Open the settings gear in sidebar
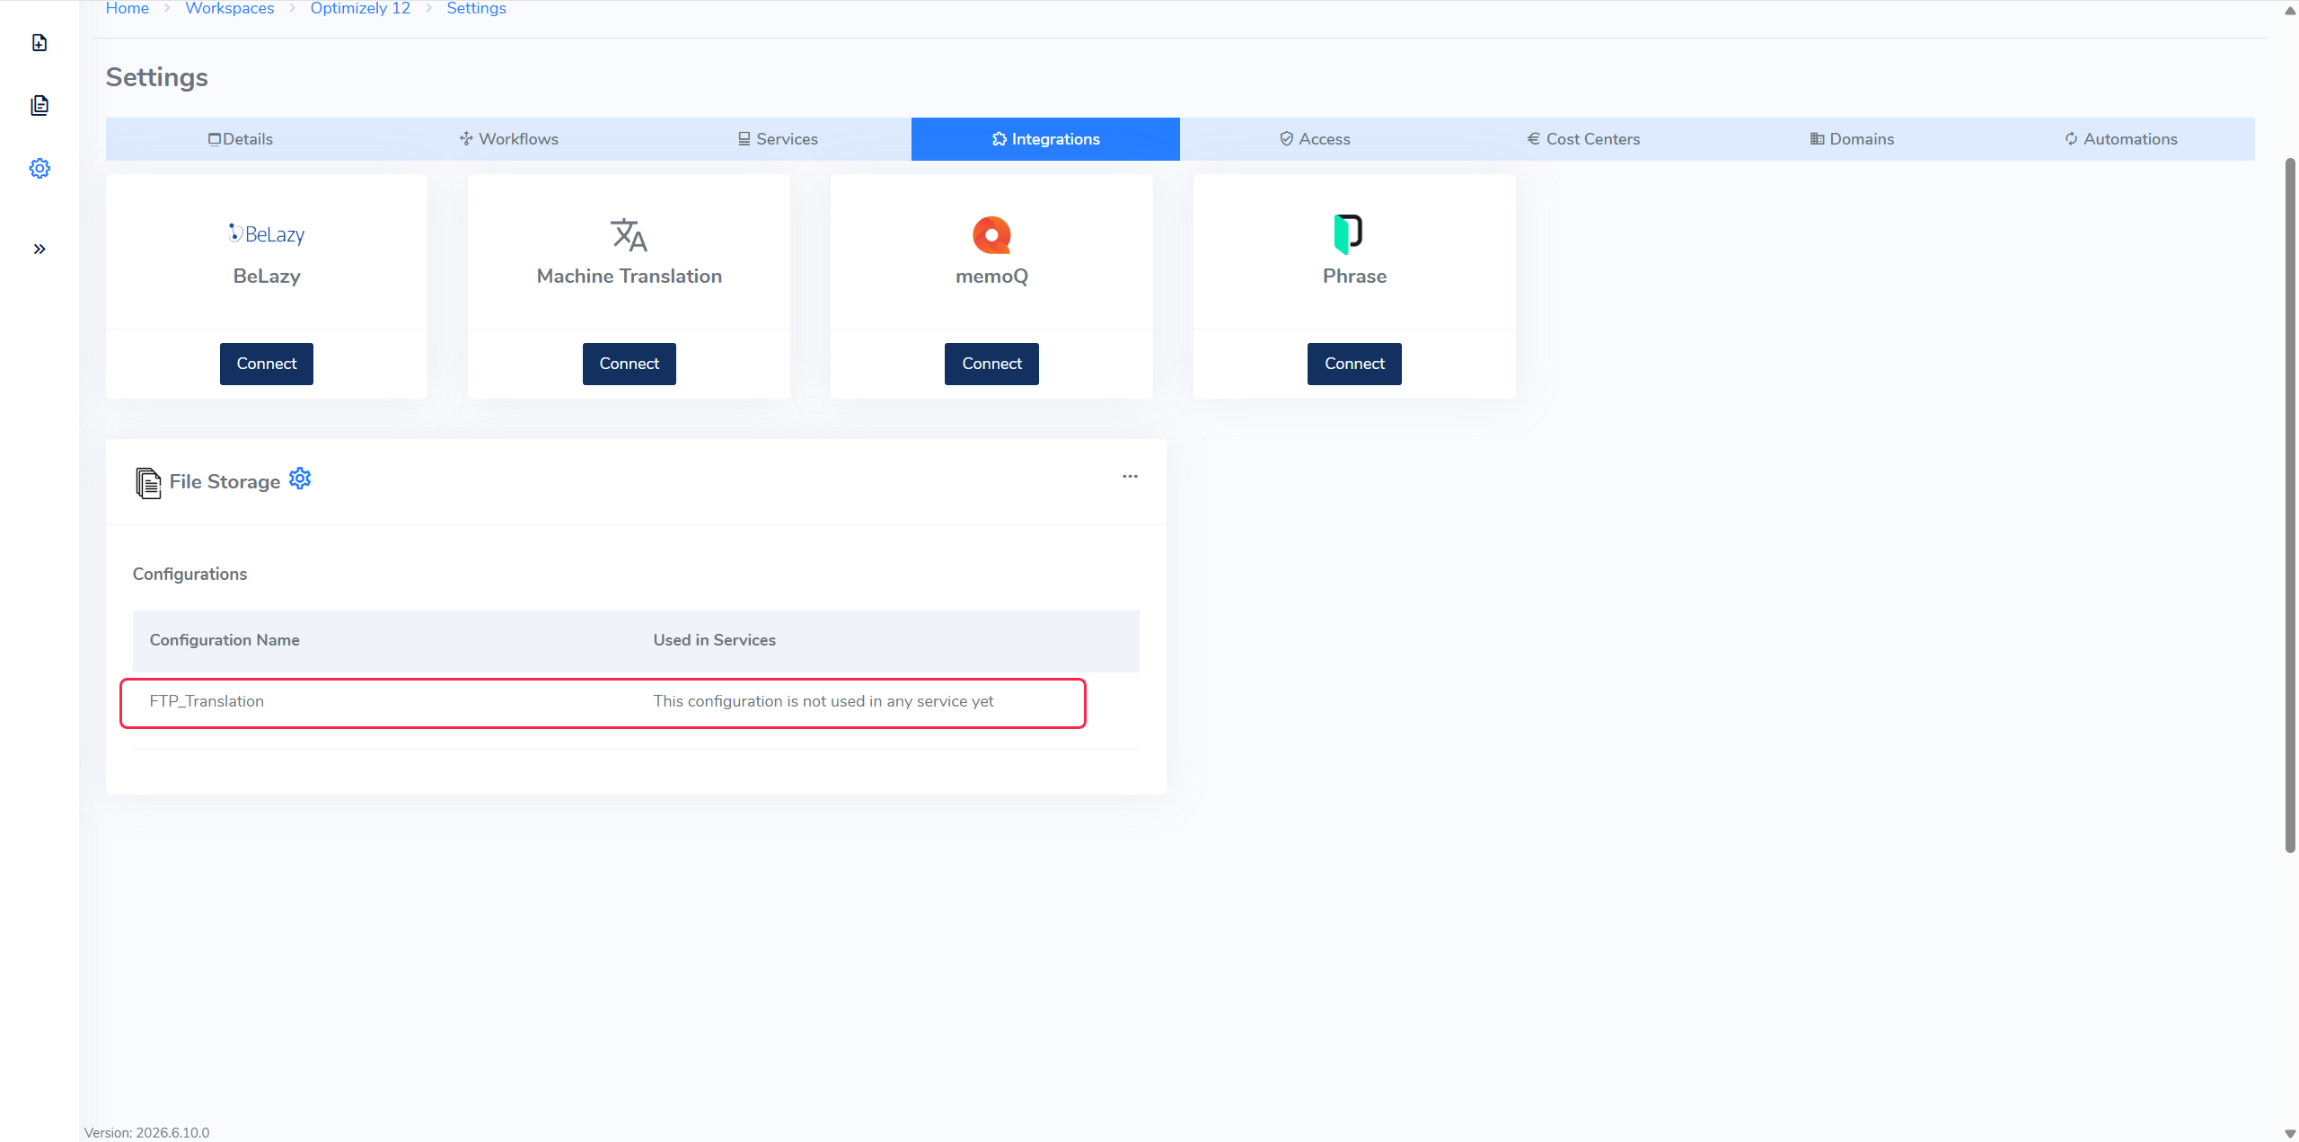 point(40,168)
